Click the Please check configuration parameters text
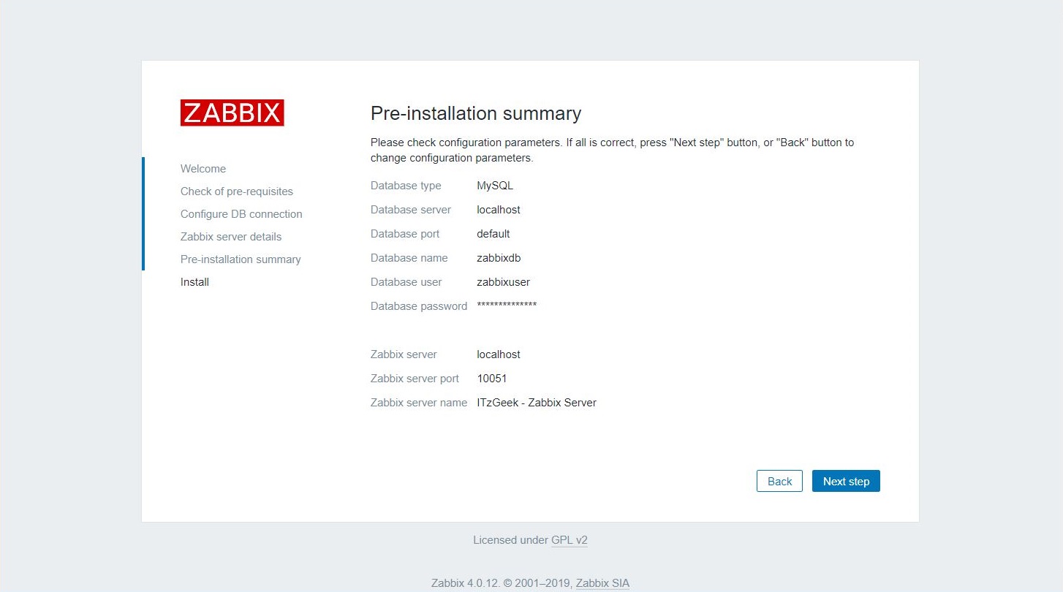The height and width of the screenshot is (592, 1063). tap(612, 150)
